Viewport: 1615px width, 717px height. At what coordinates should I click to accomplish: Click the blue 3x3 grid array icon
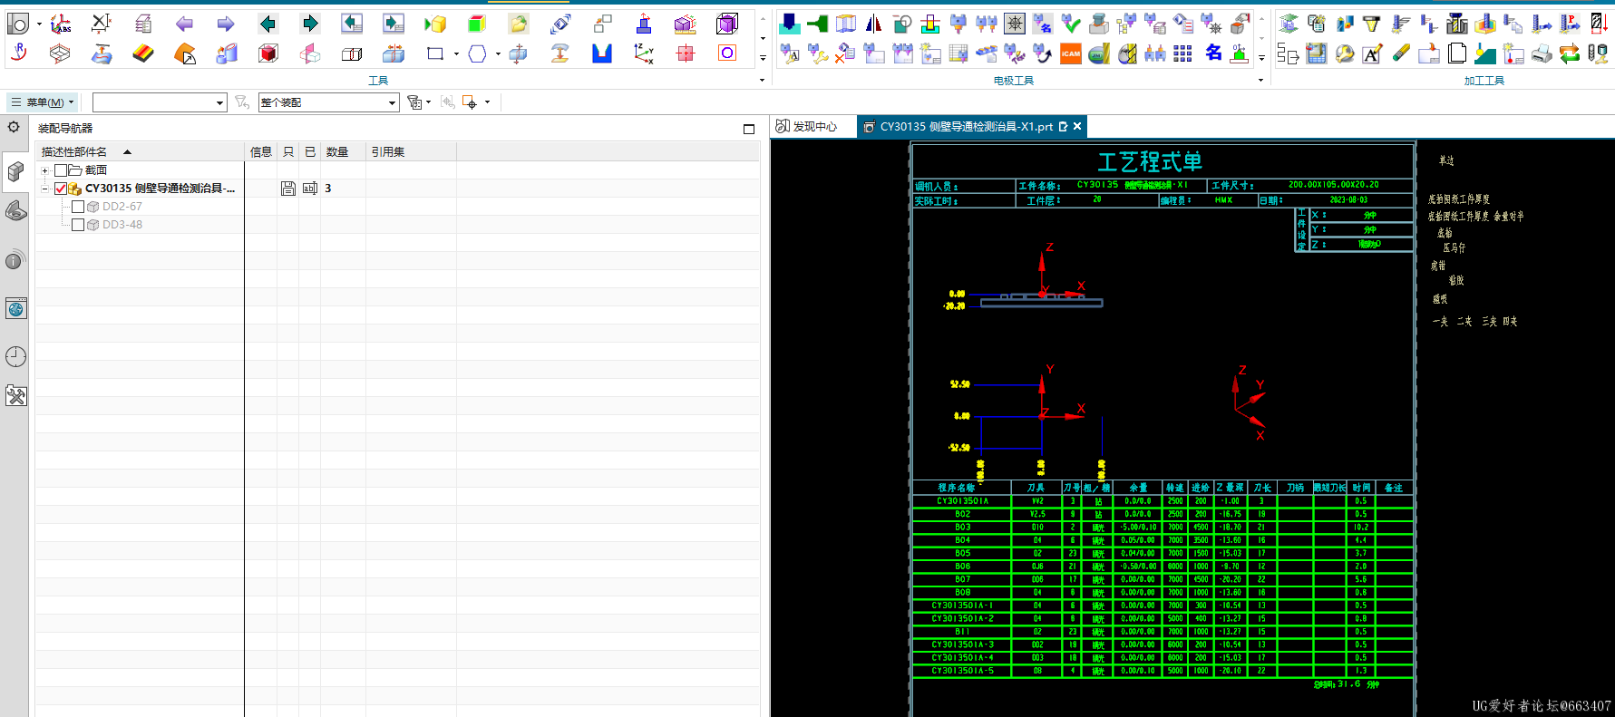coord(1183,54)
